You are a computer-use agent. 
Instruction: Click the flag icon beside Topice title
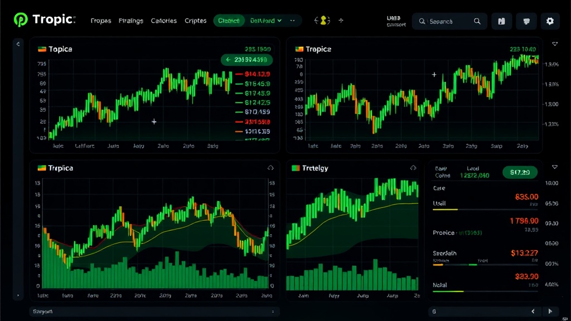coord(42,49)
